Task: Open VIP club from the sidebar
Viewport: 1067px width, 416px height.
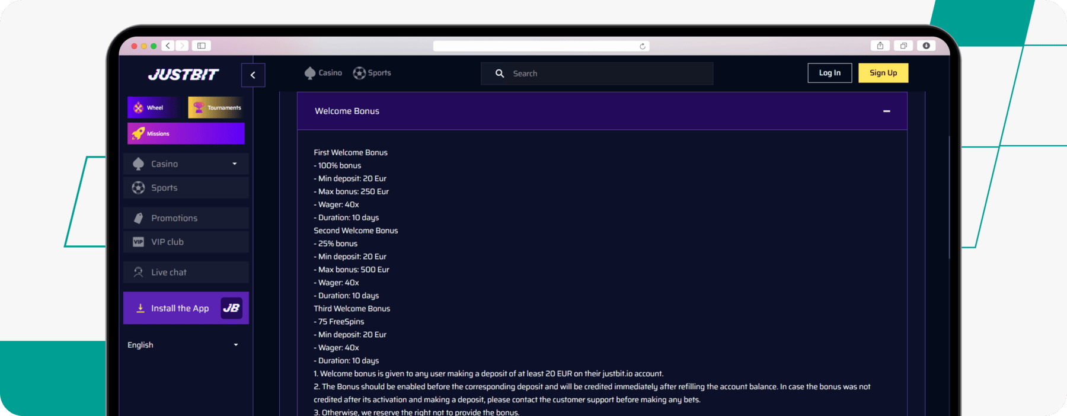Action: pyautogui.click(x=186, y=242)
